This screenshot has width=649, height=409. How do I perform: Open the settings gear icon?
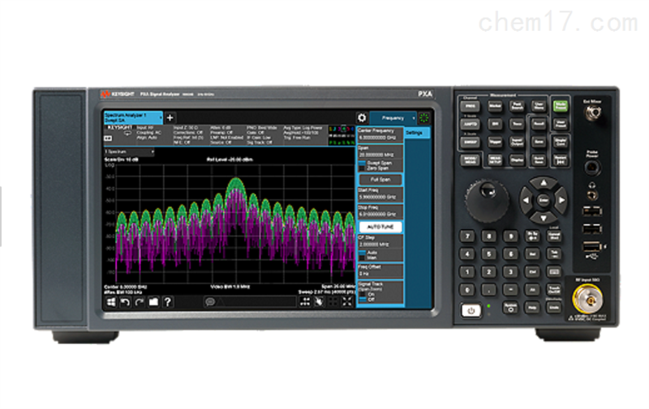click(x=362, y=117)
